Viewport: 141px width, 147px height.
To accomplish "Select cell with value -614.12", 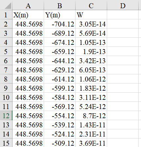I will (x=60, y=79).
